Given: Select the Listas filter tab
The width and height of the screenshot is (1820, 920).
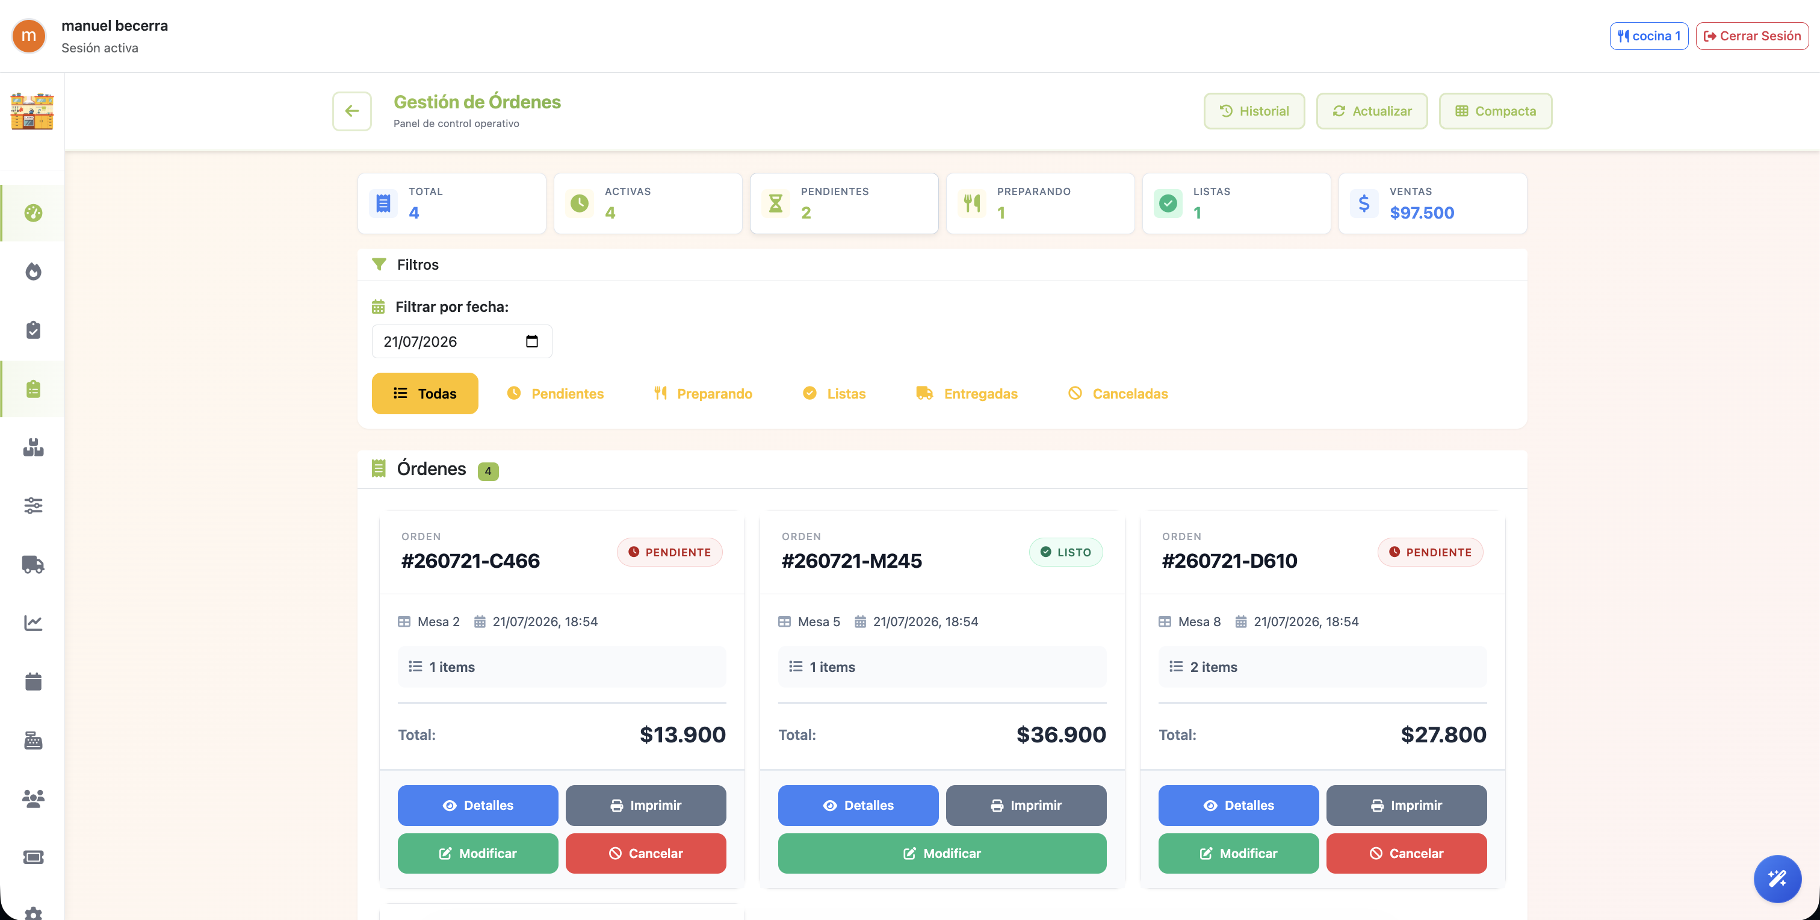Looking at the screenshot, I should coord(834,394).
